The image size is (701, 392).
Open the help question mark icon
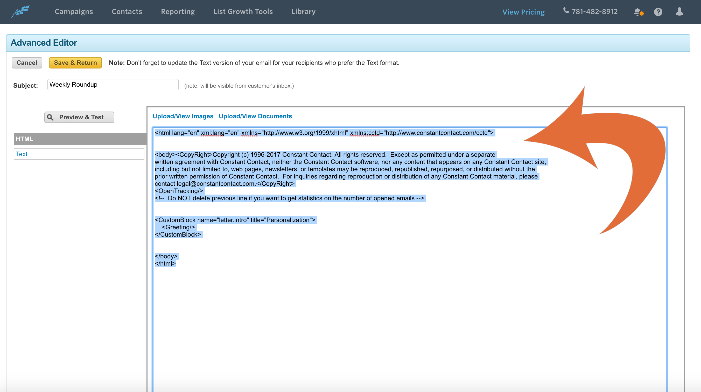coord(658,12)
